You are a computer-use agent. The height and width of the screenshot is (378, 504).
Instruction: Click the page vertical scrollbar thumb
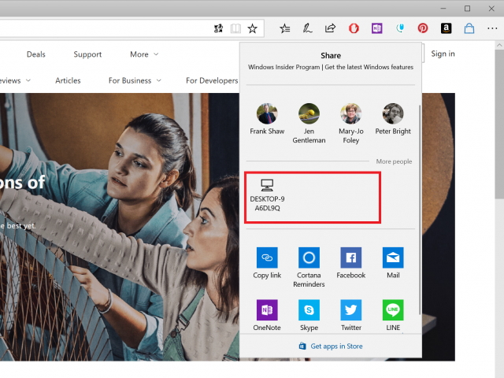tap(499, 124)
